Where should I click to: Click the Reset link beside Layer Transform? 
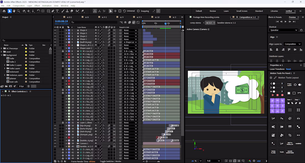click(x=288, y=69)
